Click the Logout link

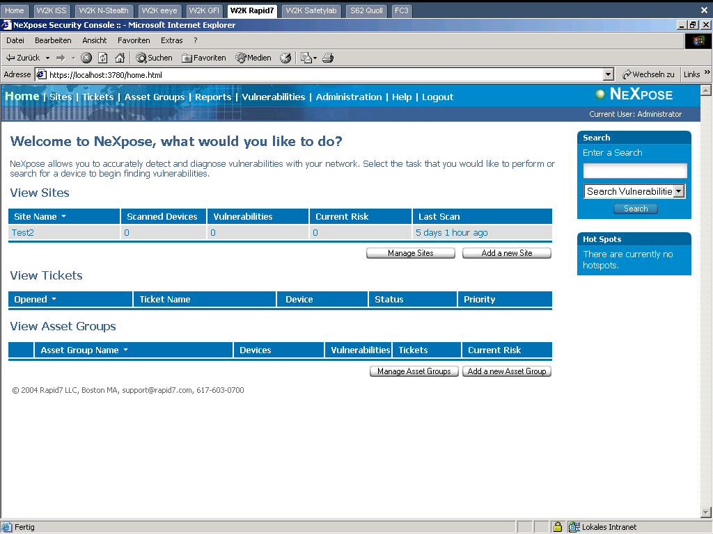coord(437,97)
